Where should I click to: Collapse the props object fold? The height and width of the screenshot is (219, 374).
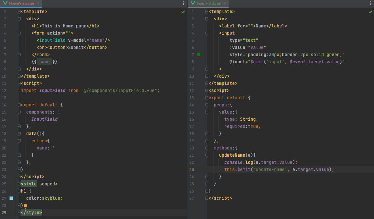click(x=207, y=105)
